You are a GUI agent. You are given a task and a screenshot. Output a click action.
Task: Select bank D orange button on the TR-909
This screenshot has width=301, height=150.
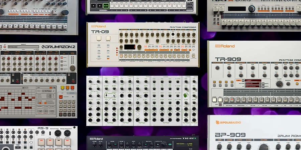232,82
